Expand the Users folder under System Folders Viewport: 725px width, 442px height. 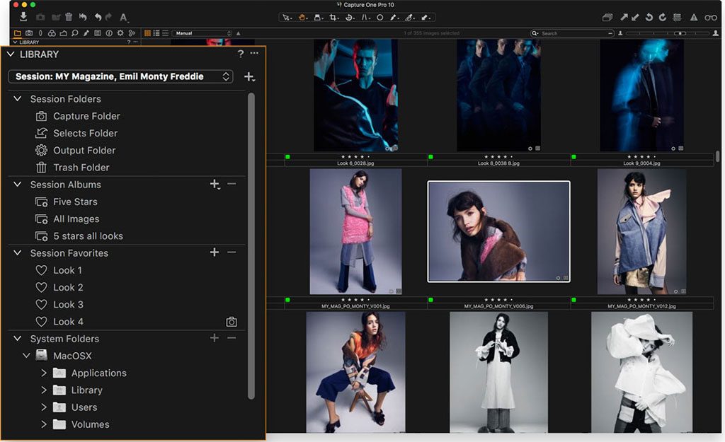(44, 407)
